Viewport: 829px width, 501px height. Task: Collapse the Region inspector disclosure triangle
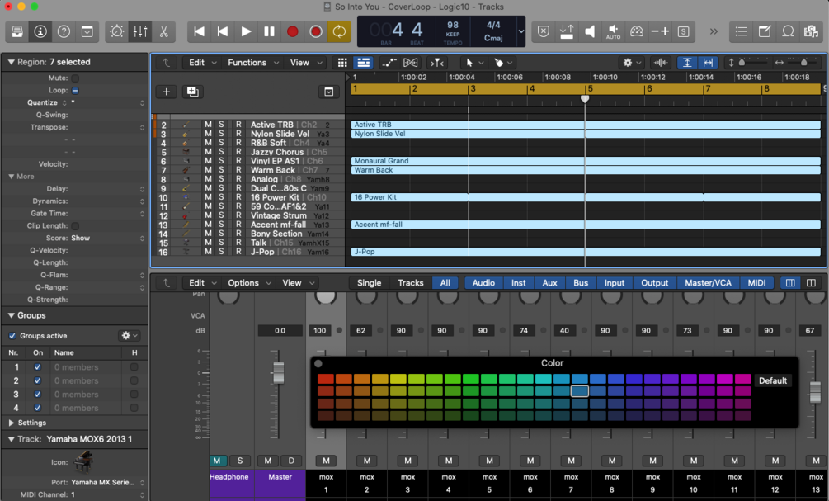[x=11, y=62]
